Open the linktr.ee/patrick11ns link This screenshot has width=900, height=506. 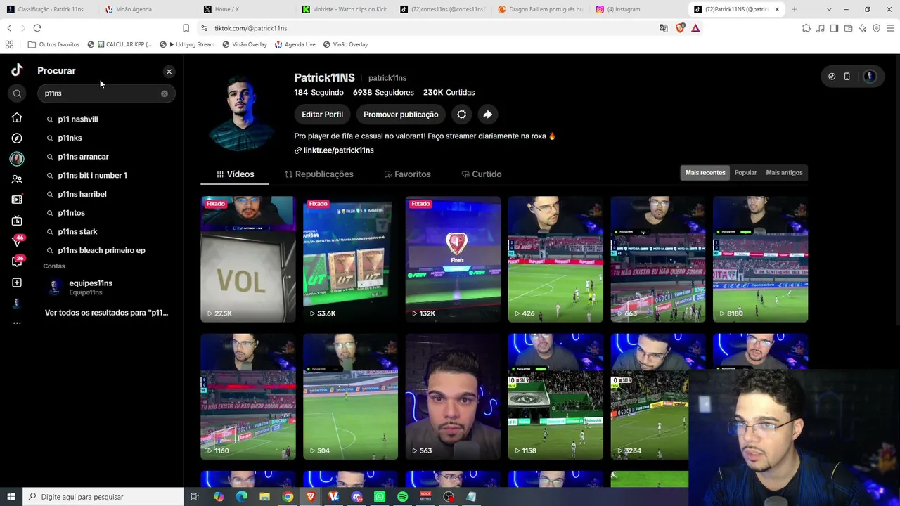click(x=334, y=150)
